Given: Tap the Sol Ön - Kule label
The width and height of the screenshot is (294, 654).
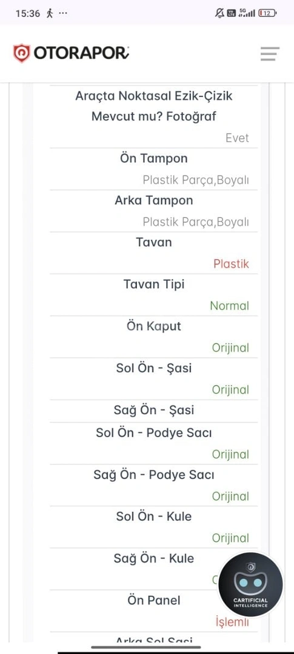Looking at the screenshot, I should pyautogui.click(x=154, y=517).
